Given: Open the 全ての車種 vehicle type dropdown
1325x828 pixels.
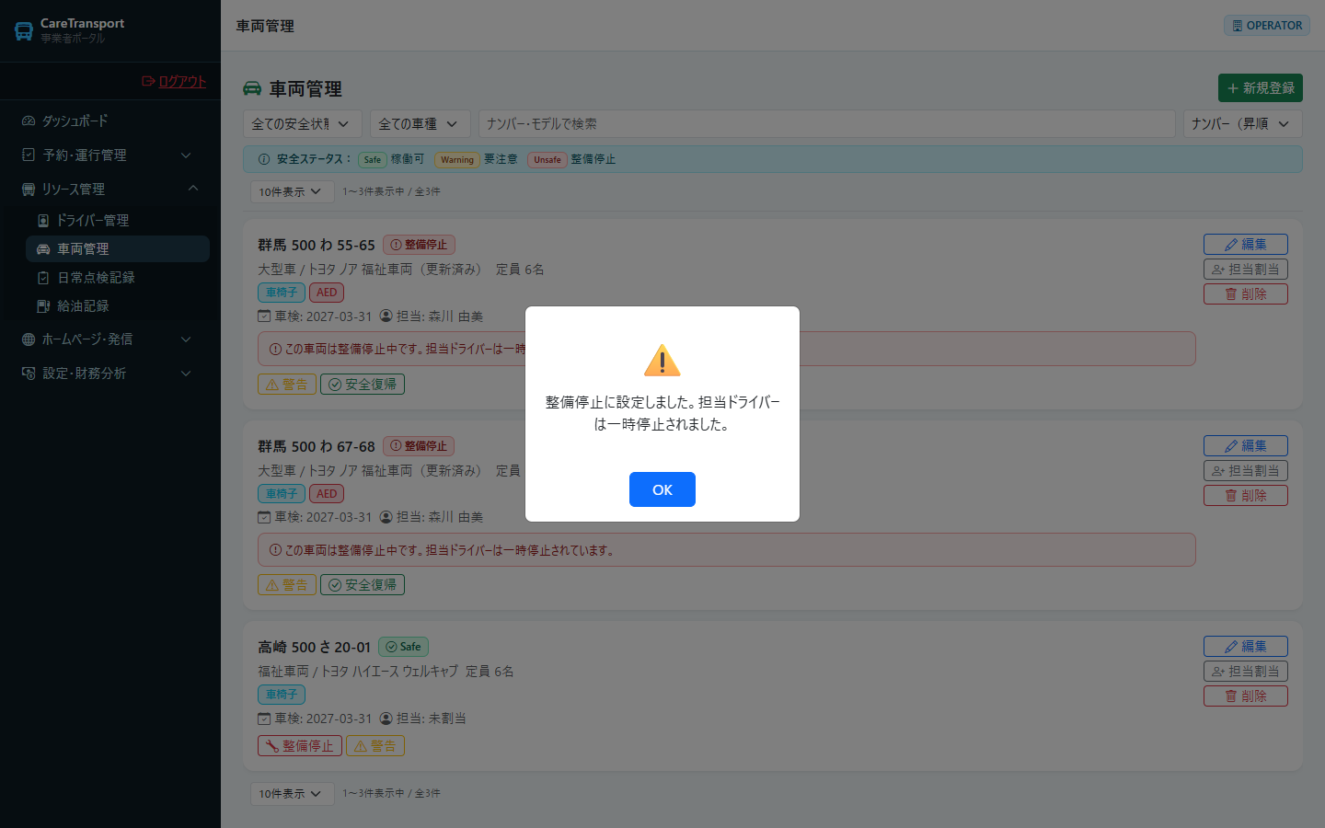Looking at the screenshot, I should tap(421, 123).
